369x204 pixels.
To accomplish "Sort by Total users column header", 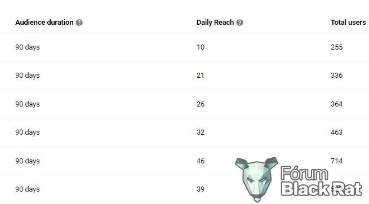I will 348,23.
